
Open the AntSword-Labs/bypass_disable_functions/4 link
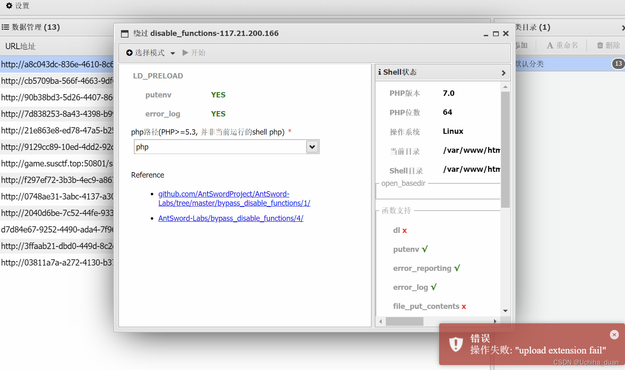(x=231, y=218)
